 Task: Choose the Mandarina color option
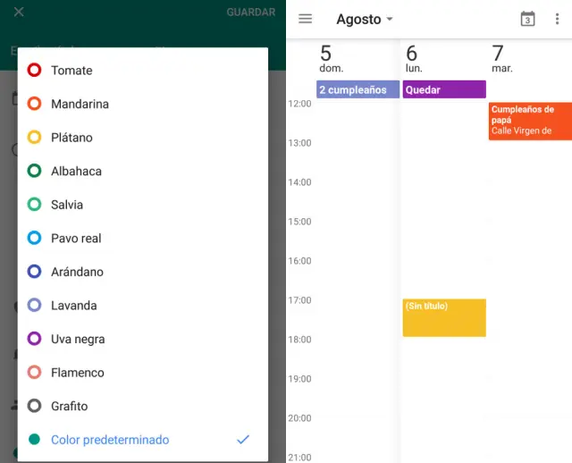point(35,104)
